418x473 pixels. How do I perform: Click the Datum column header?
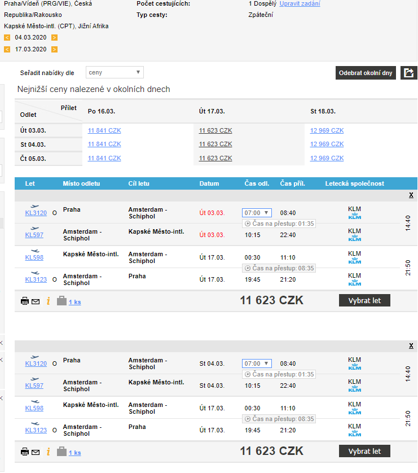[x=209, y=183]
